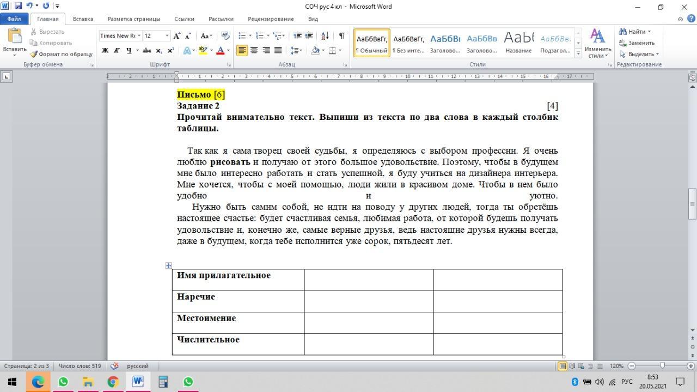
Task: Click the Save icon in quick access toolbar
Action: click(x=19, y=6)
